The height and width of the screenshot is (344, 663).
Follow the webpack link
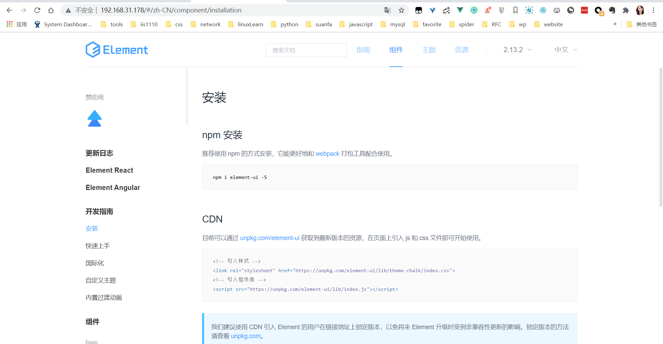click(327, 154)
